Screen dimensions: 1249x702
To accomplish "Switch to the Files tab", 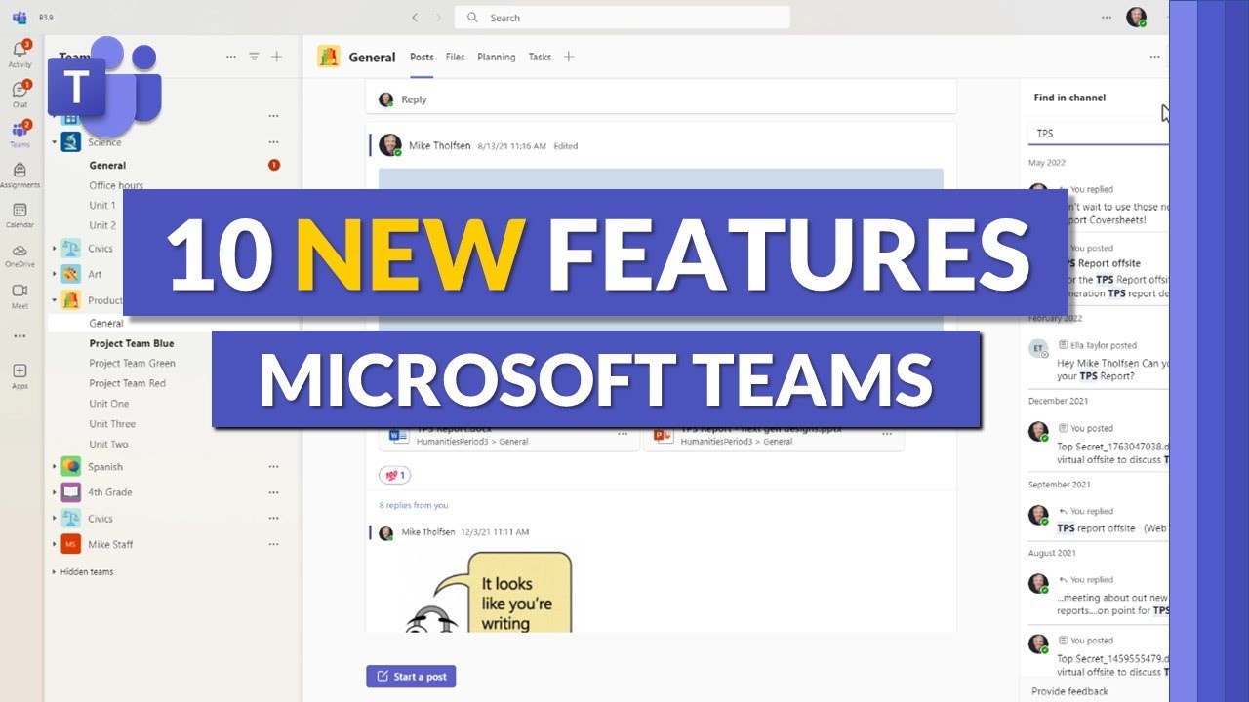I will click(455, 57).
